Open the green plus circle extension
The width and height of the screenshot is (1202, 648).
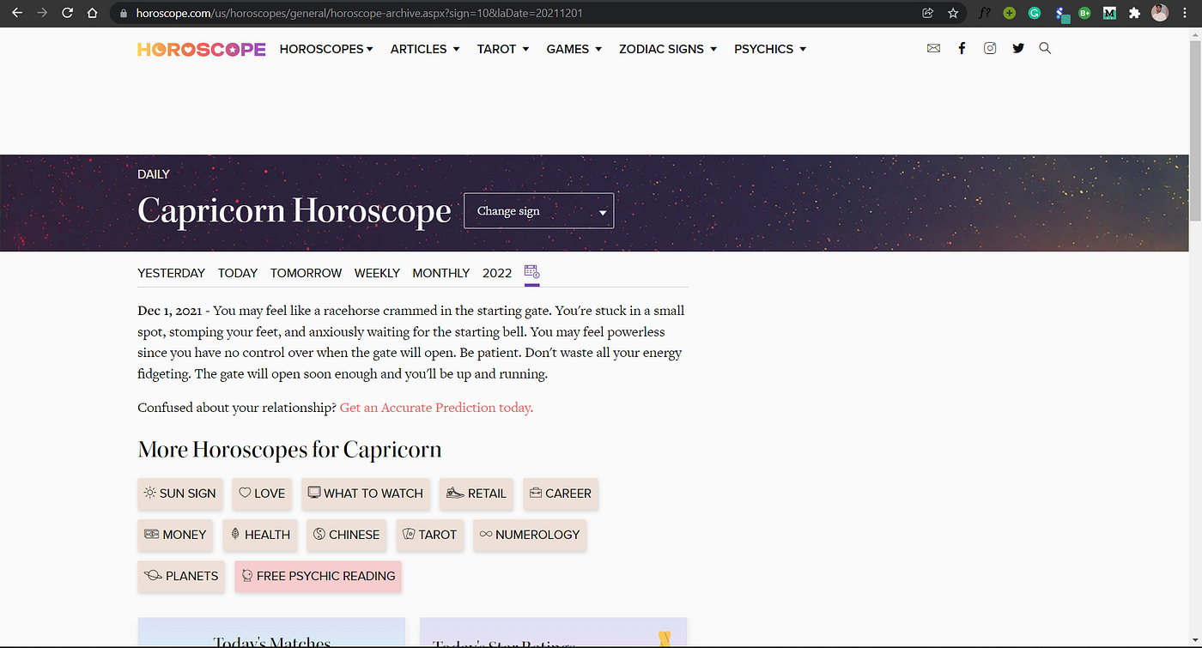tap(1010, 13)
